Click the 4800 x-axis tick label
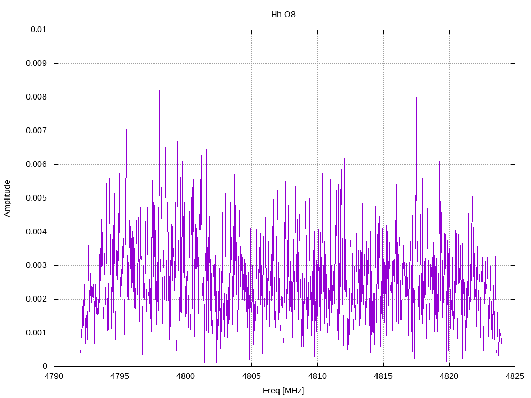This screenshot has height=398, width=531. click(186, 376)
